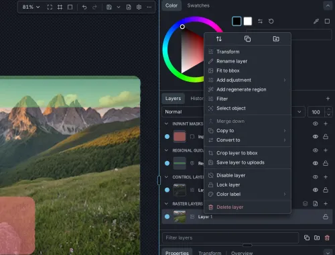
Task: Click the save icon in top toolbar
Action: pos(109,7)
